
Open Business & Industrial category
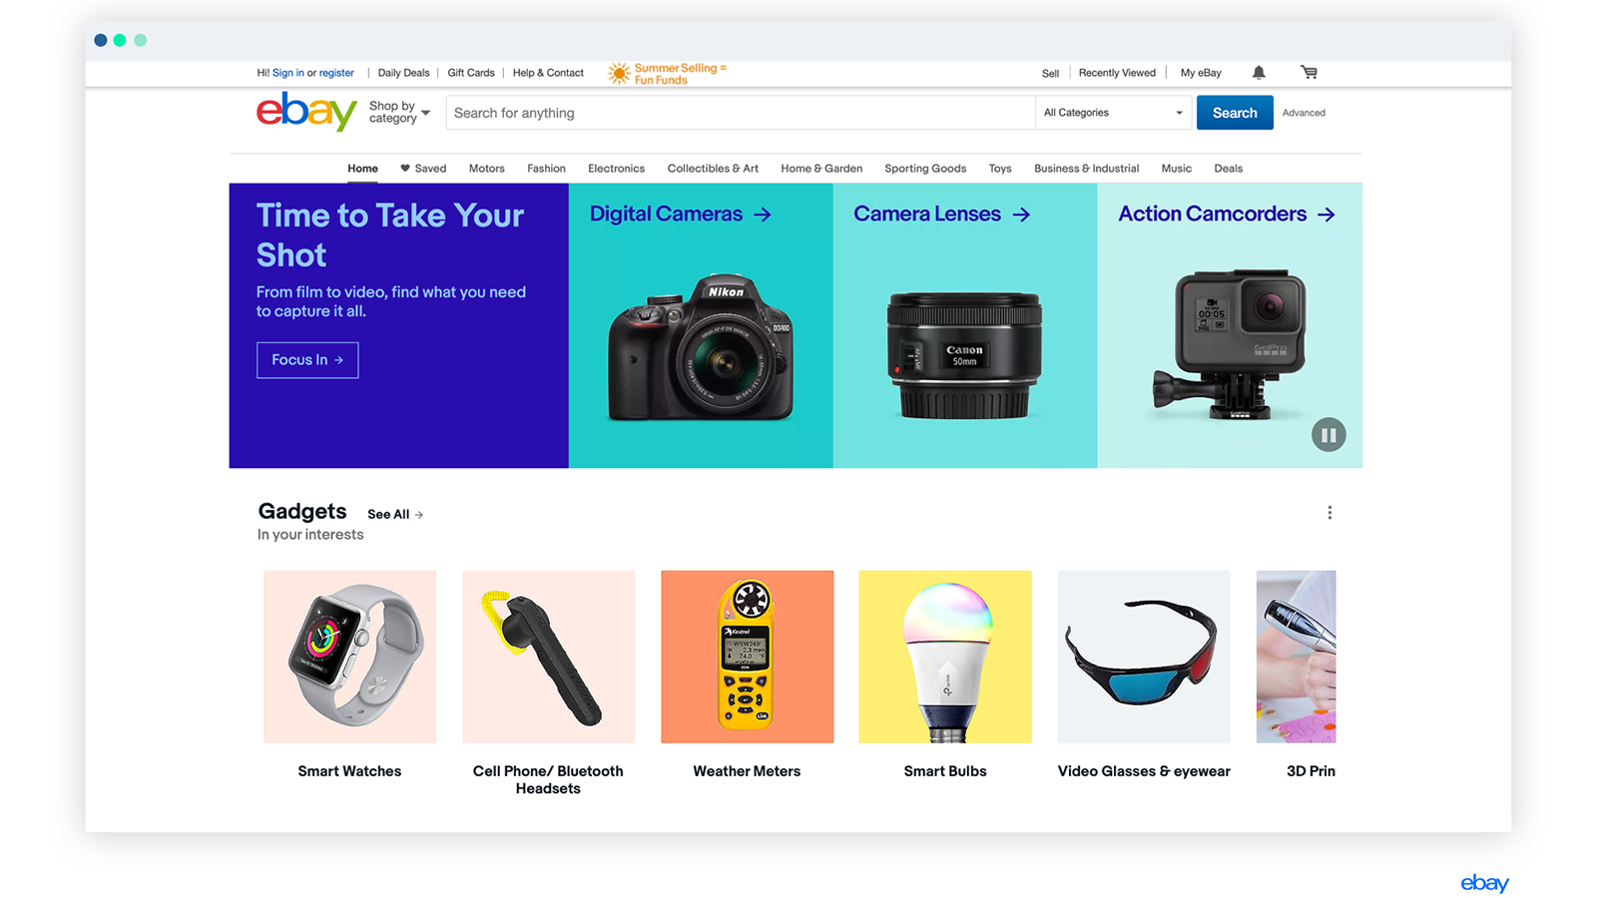[x=1086, y=169]
